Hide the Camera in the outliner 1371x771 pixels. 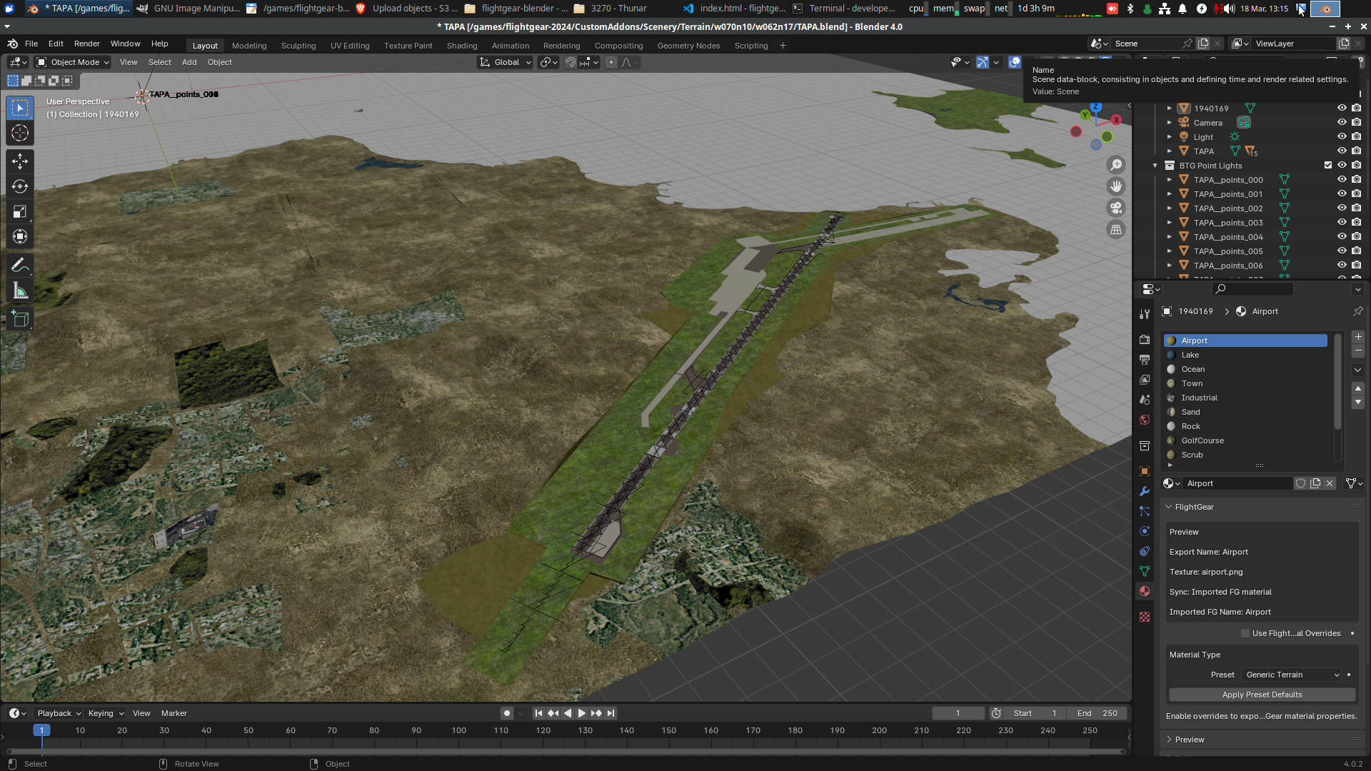[1342, 122]
